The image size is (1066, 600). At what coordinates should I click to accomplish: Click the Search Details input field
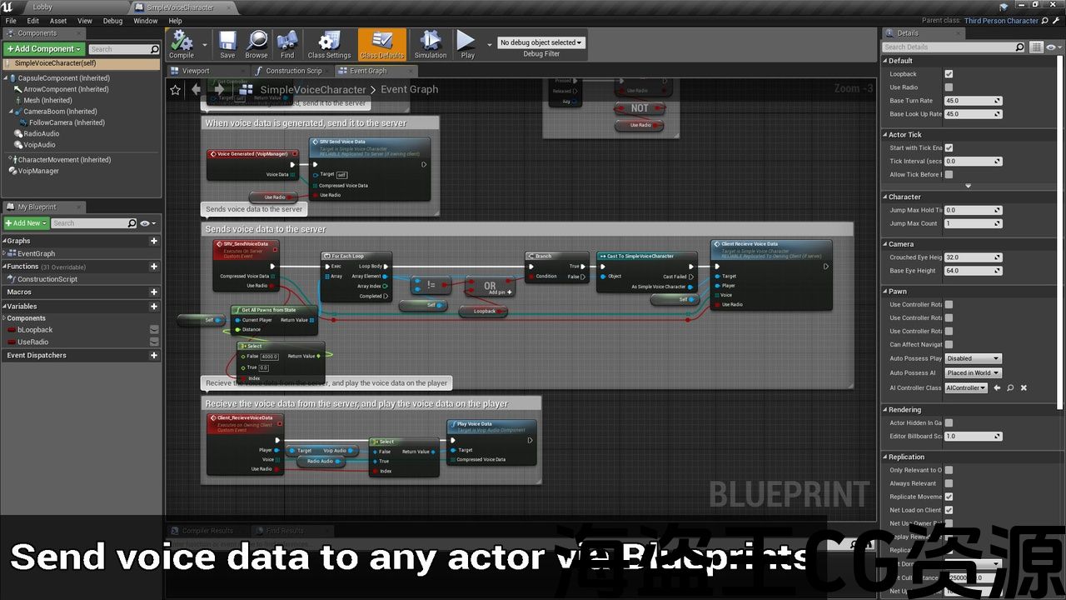(948, 47)
